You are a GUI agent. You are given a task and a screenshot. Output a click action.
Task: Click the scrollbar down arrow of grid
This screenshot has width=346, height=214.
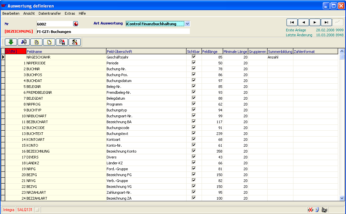point(342,198)
